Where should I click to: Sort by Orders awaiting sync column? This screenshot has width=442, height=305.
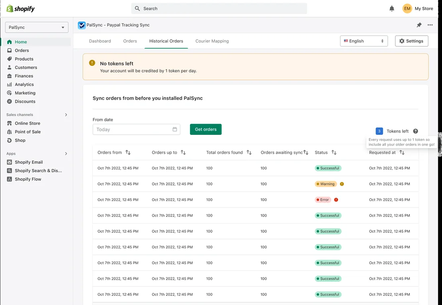(306, 152)
